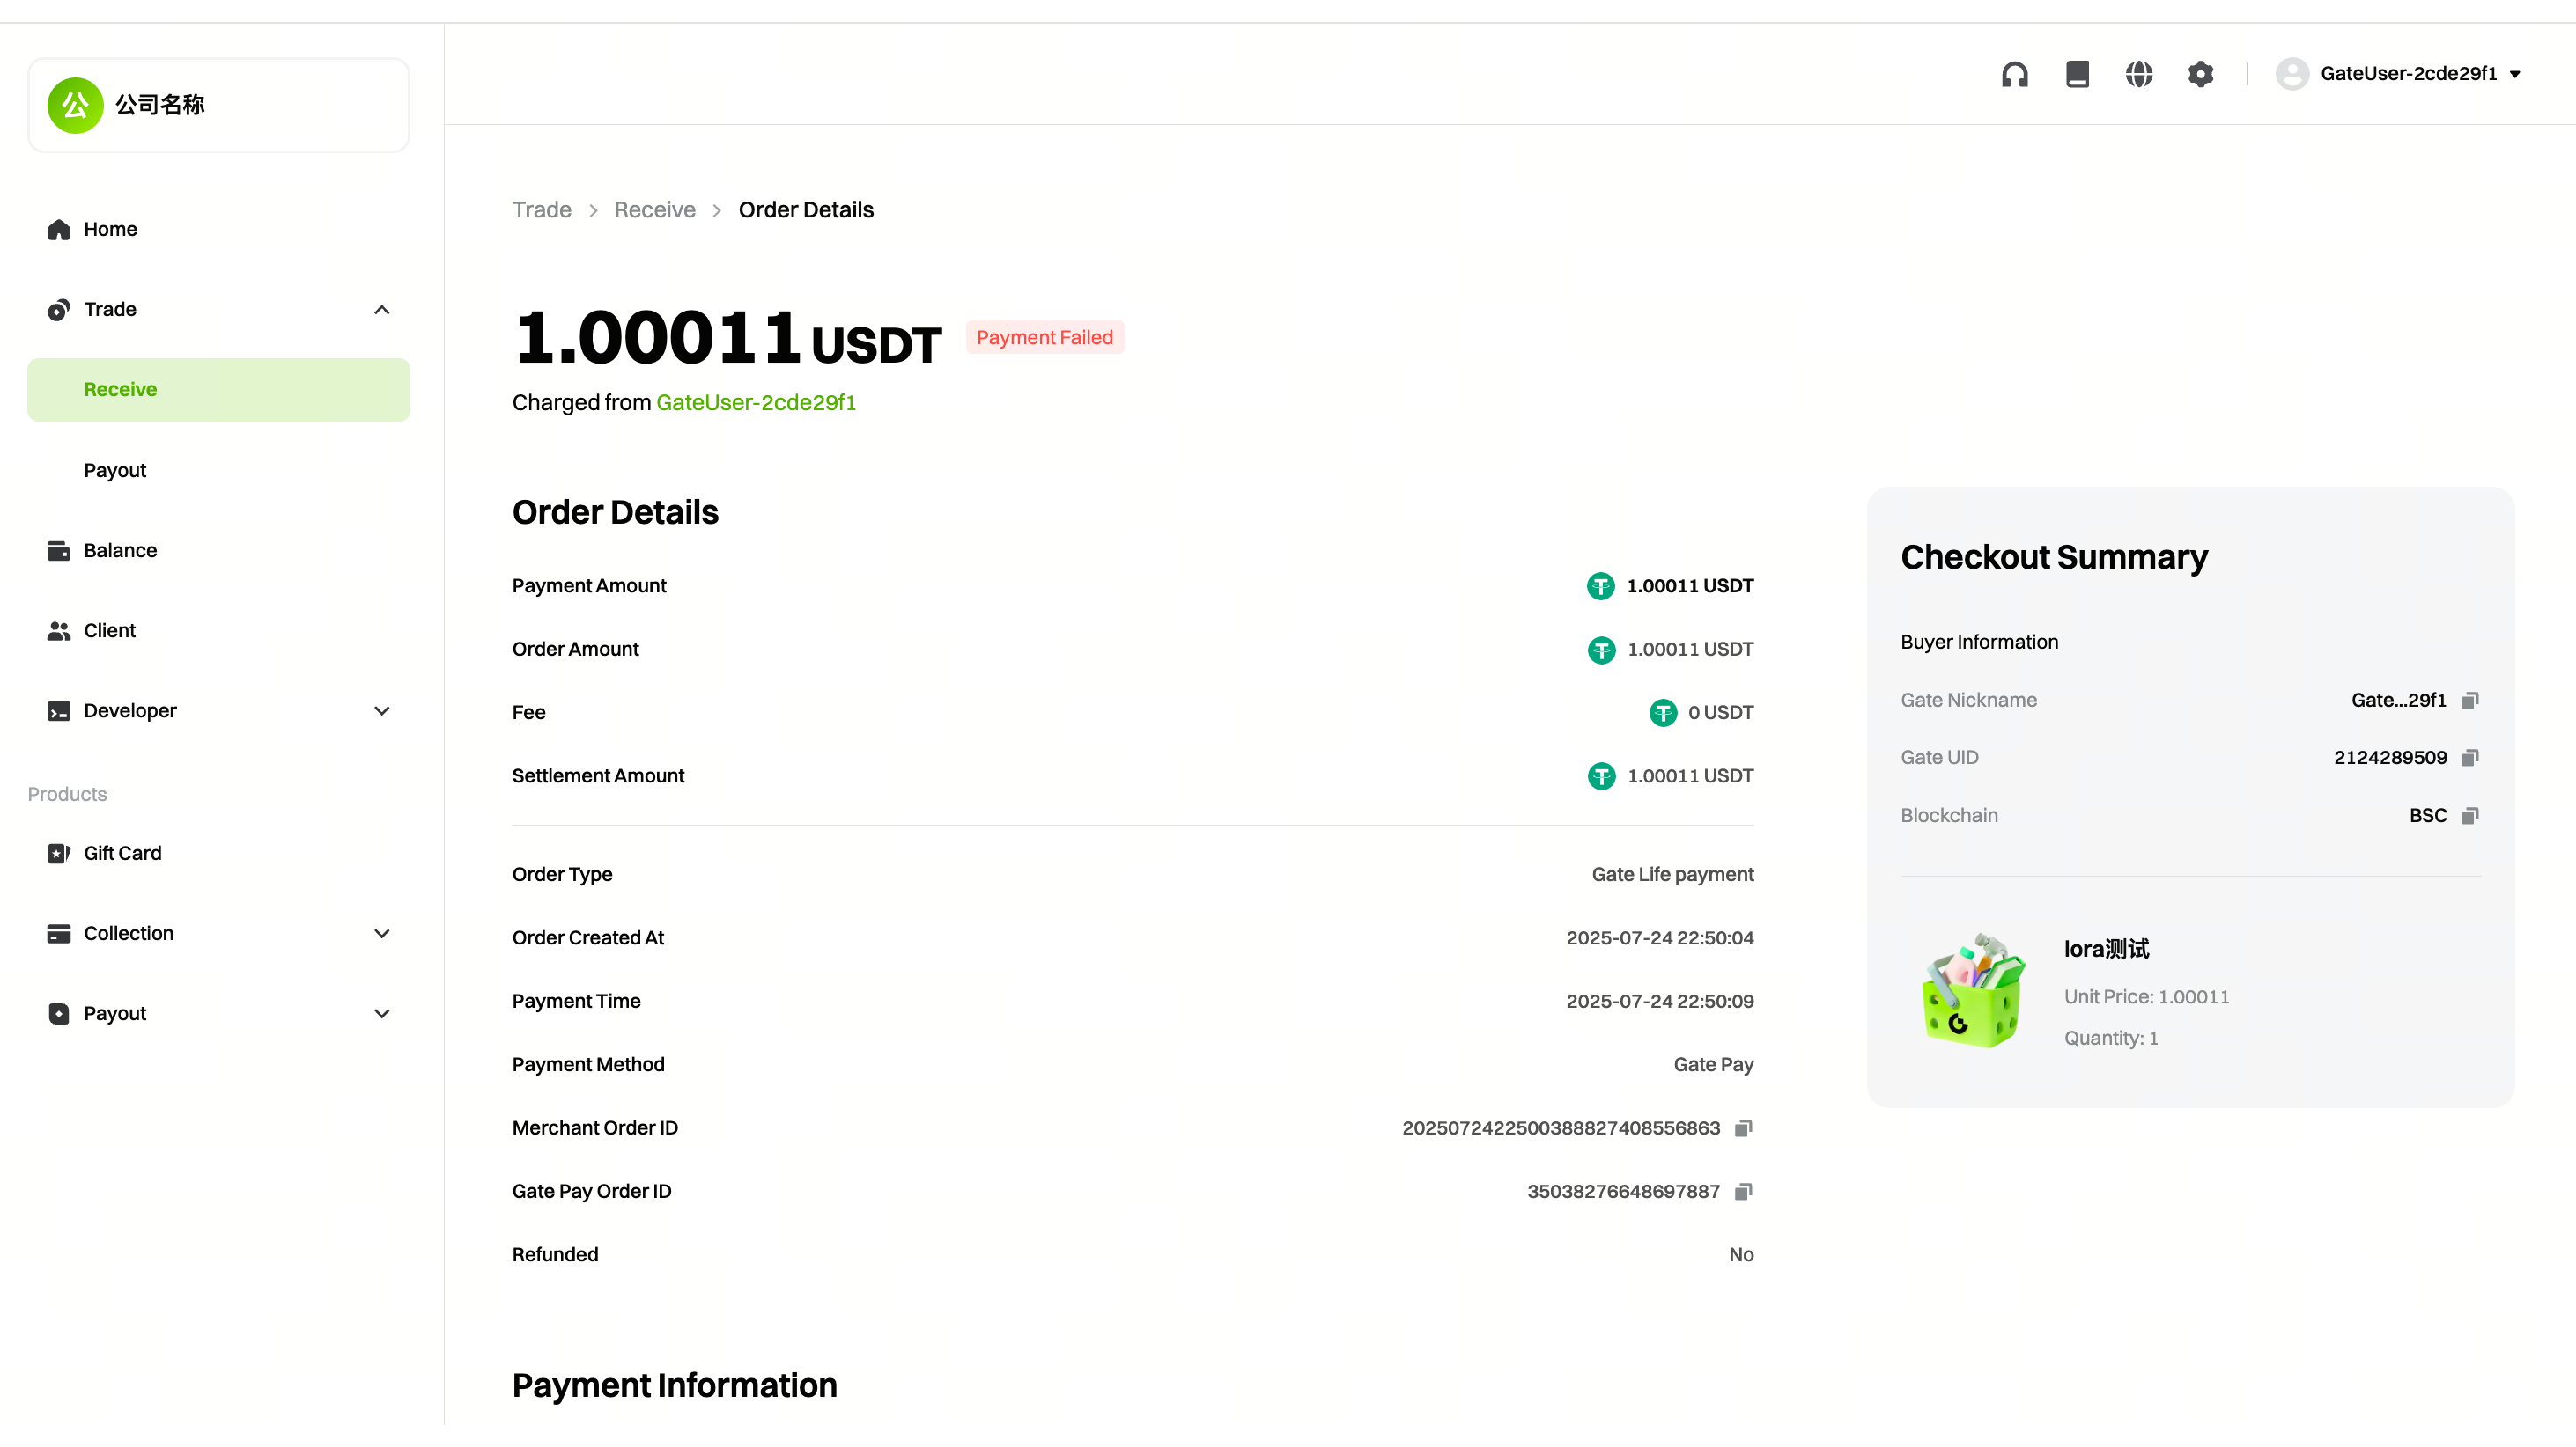The width and height of the screenshot is (2576, 1447).
Task: Go to Payout under Trade
Action: 115,470
